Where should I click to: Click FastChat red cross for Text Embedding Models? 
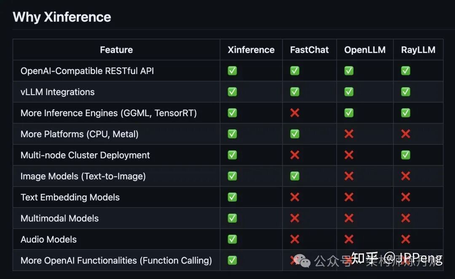click(x=294, y=197)
